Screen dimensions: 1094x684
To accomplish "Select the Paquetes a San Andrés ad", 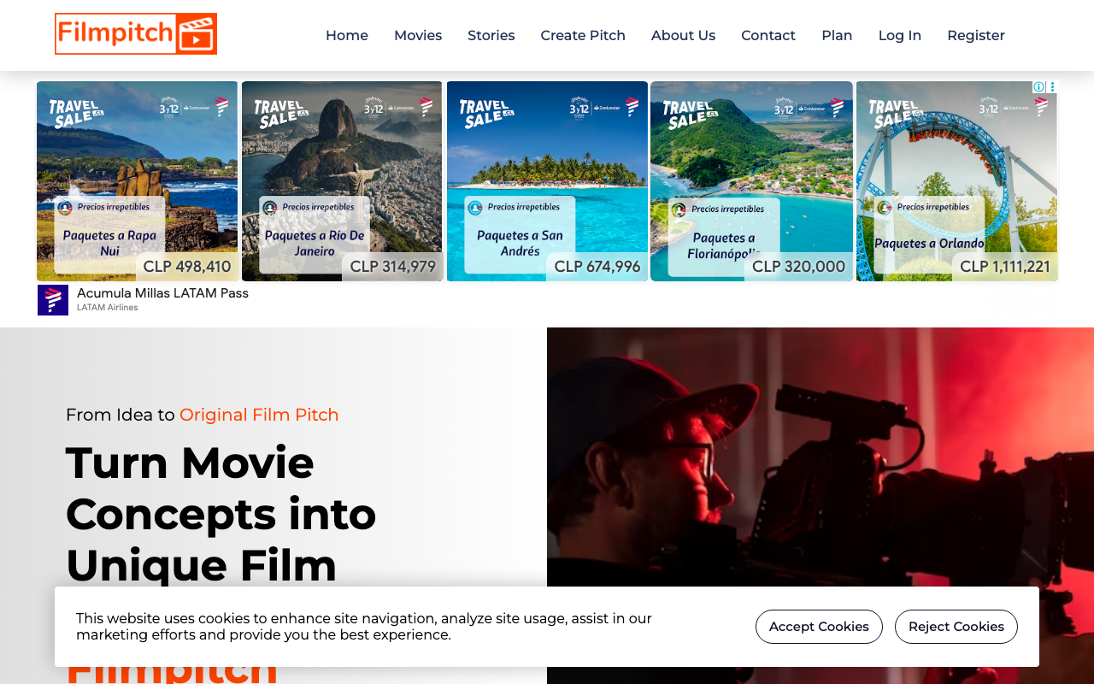I will coord(547,181).
